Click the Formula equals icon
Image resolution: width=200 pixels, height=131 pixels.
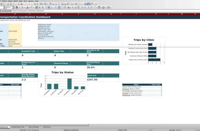tap(10, 11)
